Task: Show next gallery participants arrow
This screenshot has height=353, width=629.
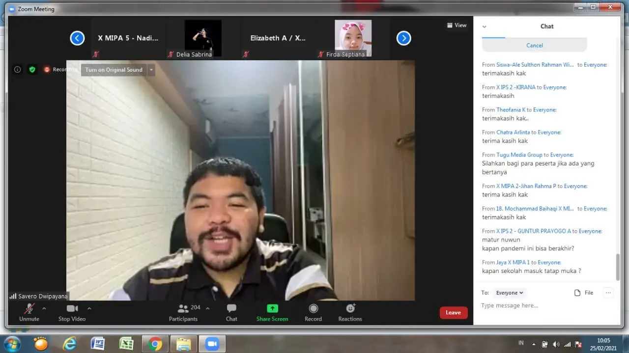Action: tap(403, 38)
